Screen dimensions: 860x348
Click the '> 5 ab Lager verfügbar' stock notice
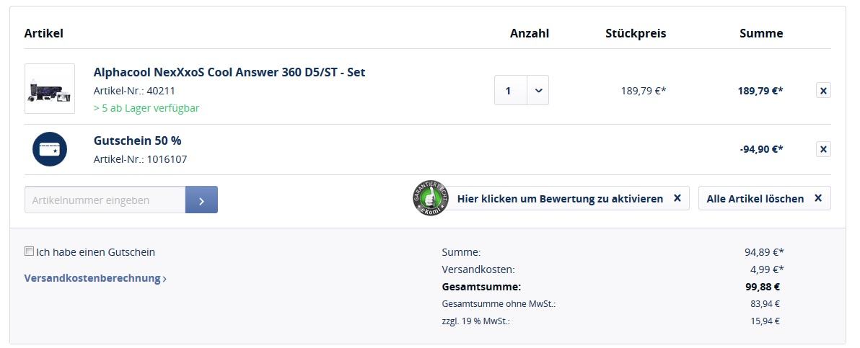pyautogui.click(x=146, y=108)
